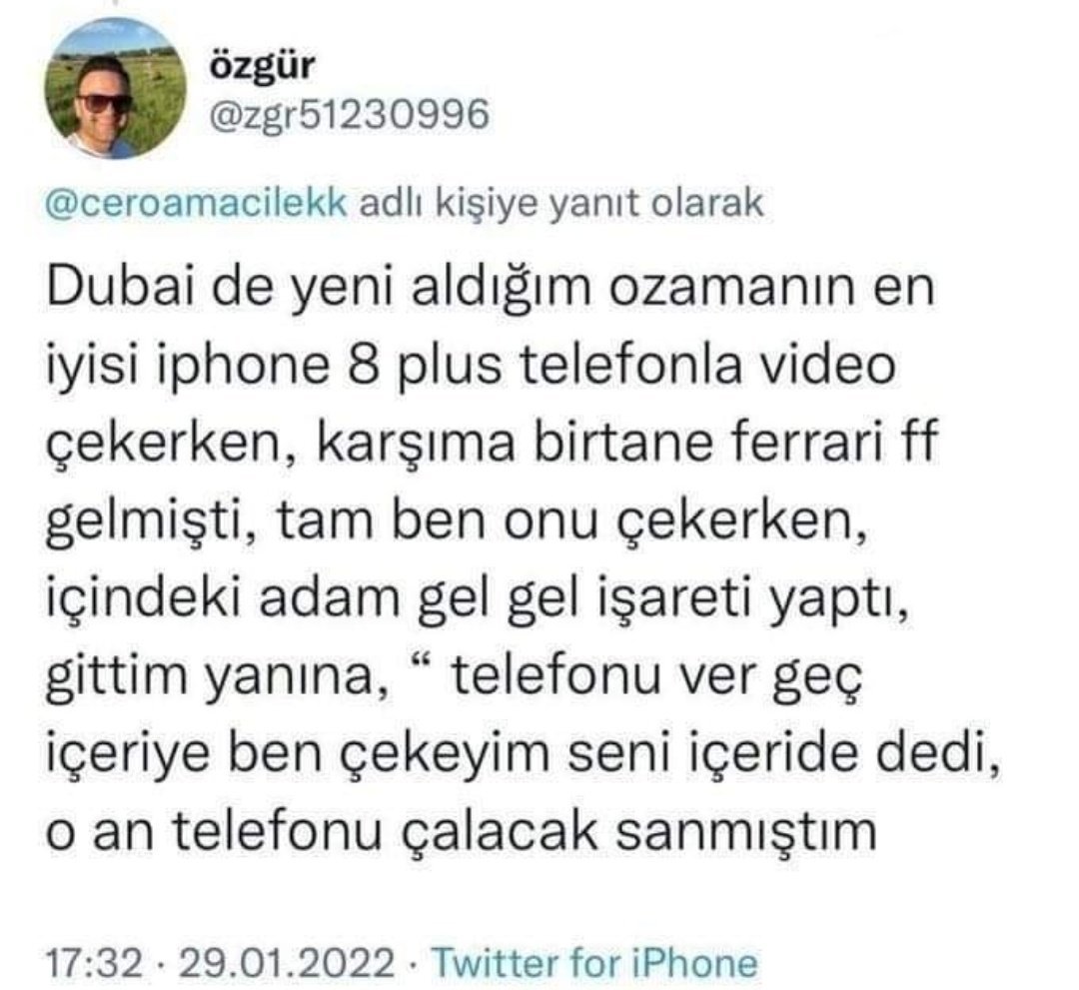Viewport: 1079px width, 990px height.
Task: Click the 29.01.2022 date
Action: coord(287,962)
